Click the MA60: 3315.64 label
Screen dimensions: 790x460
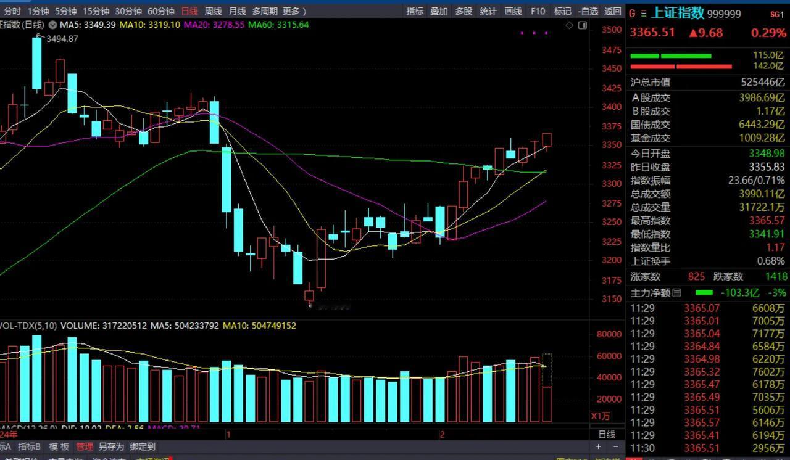(278, 25)
